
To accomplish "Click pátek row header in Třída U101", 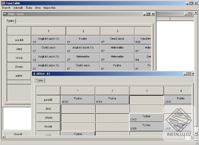I will coord(19,75).
